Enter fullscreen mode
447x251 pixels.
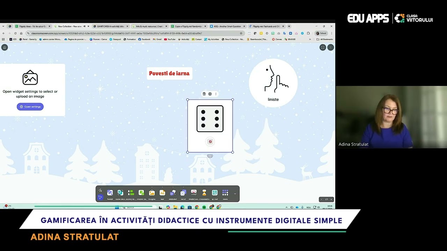(x=323, y=47)
